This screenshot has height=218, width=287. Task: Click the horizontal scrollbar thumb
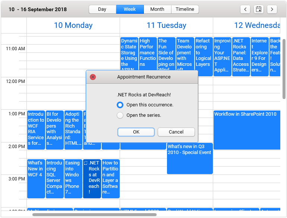click(94, 215)
